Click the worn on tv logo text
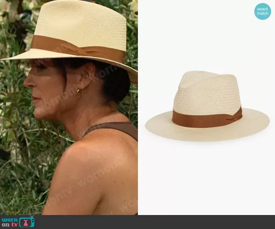Screen dimensions: 275x229 (10, 222)
